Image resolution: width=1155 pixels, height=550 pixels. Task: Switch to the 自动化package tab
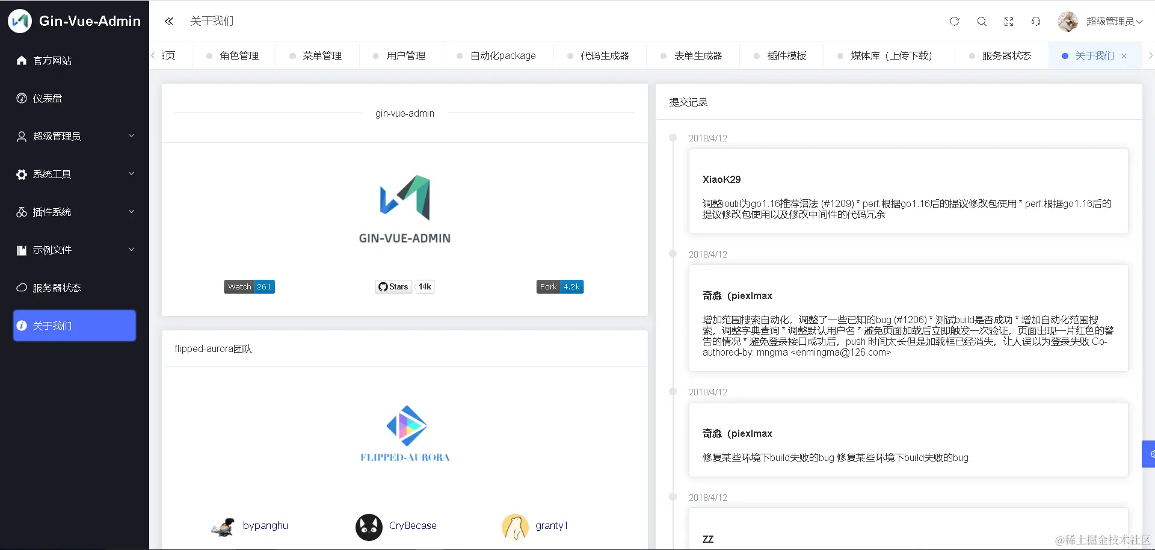coord(497,56)
